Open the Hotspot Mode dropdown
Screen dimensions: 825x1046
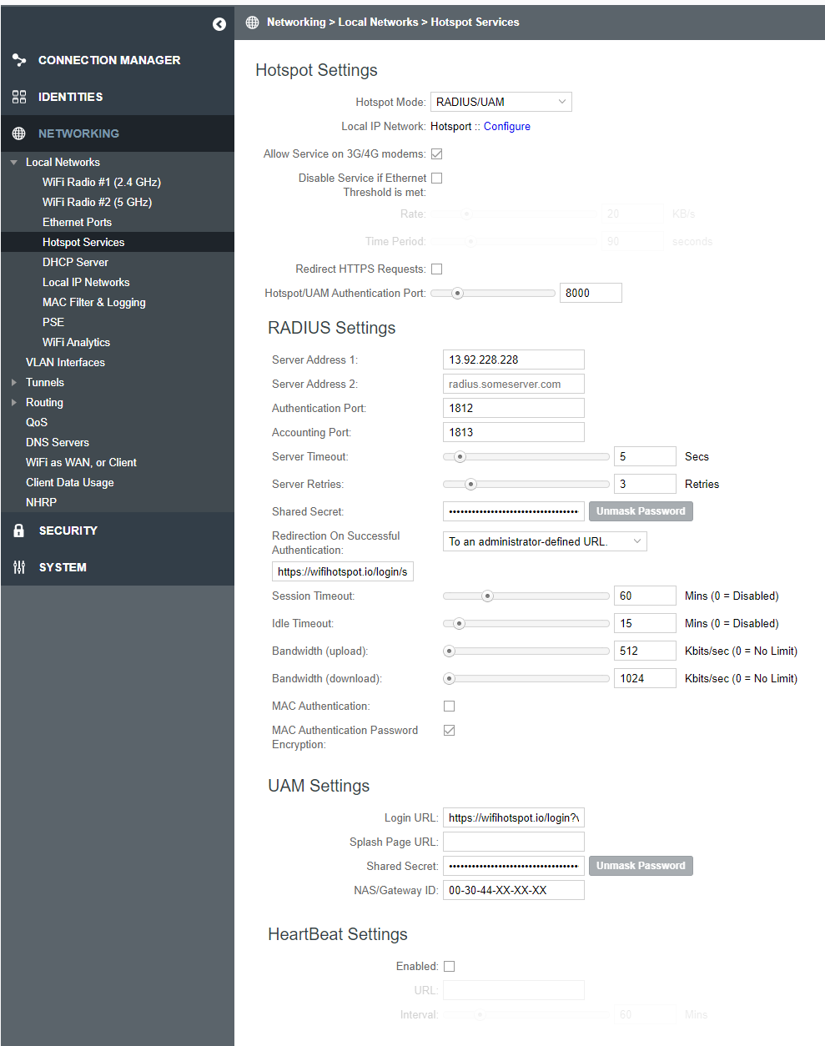[501, 102]
